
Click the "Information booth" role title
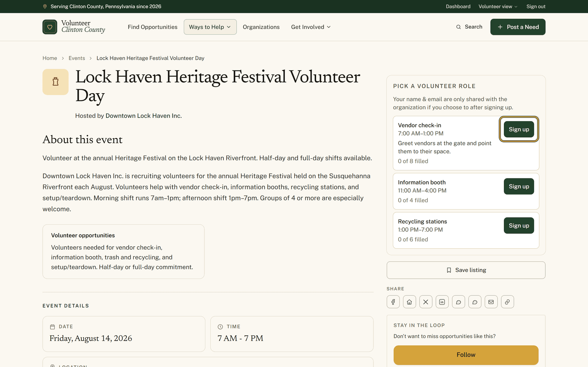click(422, 182)
